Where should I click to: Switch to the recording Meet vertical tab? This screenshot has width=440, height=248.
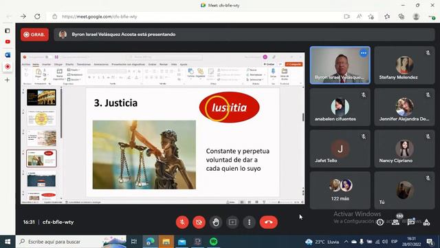[8, 67]
